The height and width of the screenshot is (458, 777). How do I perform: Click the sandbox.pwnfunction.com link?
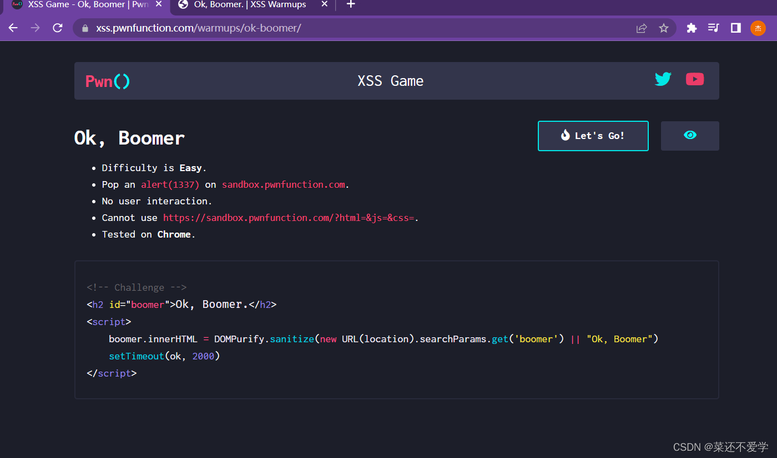click(284, 184)
